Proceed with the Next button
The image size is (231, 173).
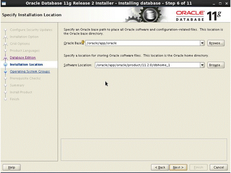(178, 167)
